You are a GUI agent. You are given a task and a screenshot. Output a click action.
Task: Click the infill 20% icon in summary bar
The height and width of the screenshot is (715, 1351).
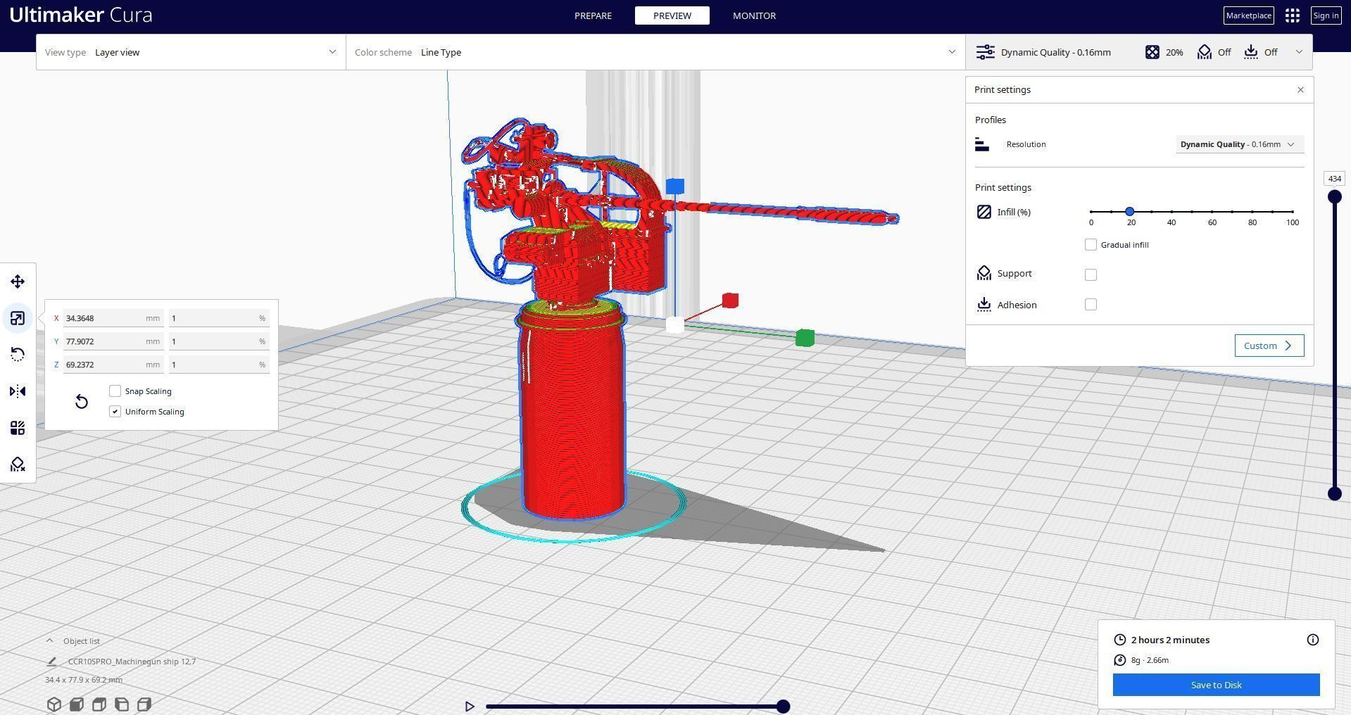[1152, 52]
